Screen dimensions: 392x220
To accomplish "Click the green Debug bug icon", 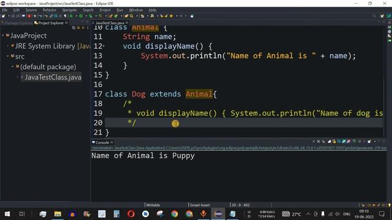I will (x=71, y=16).
